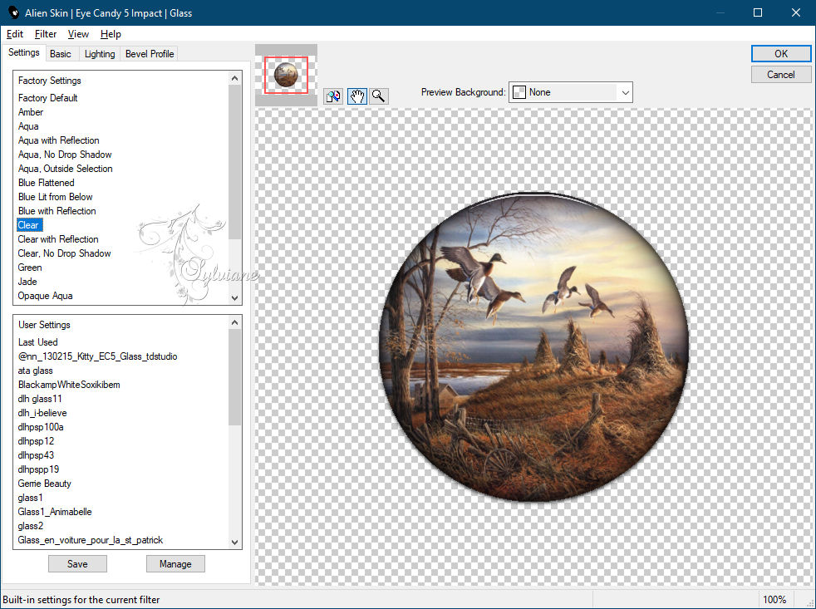Select the dlhpspp19 setting
This screenshot has height=609, width=816.
click(38, 469)
